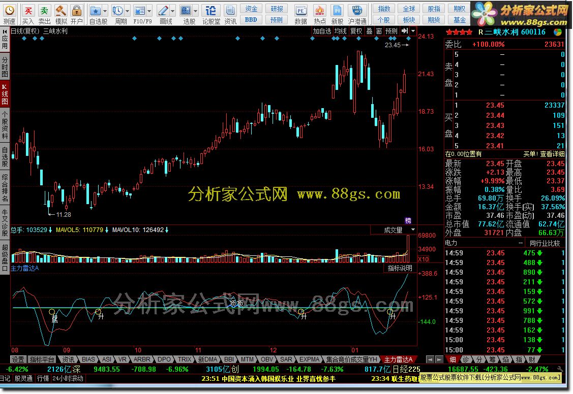
Task: Click the 加自选 add to watchlist button
Action: click(322, 31)
